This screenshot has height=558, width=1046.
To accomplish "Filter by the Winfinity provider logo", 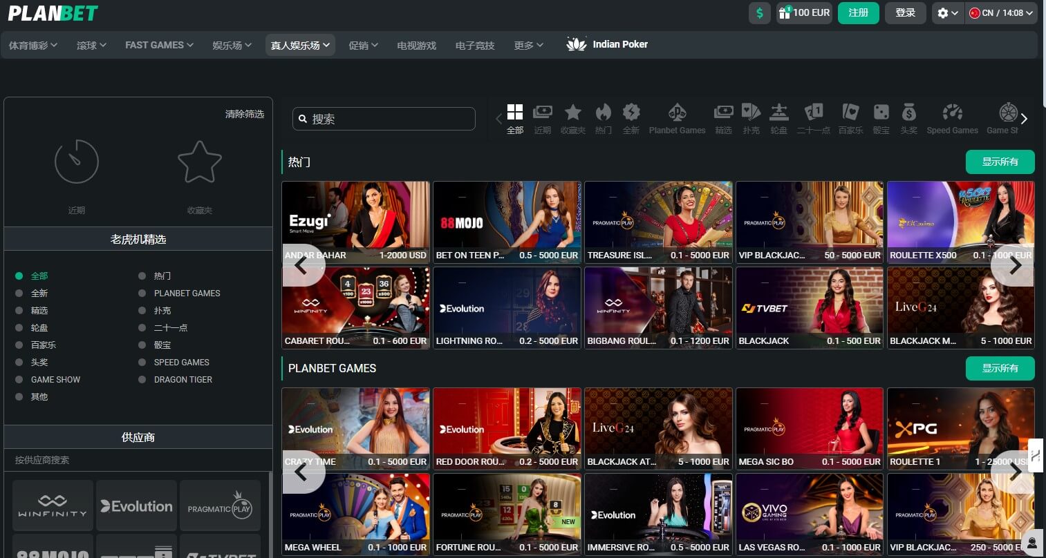I will [53, 506].
